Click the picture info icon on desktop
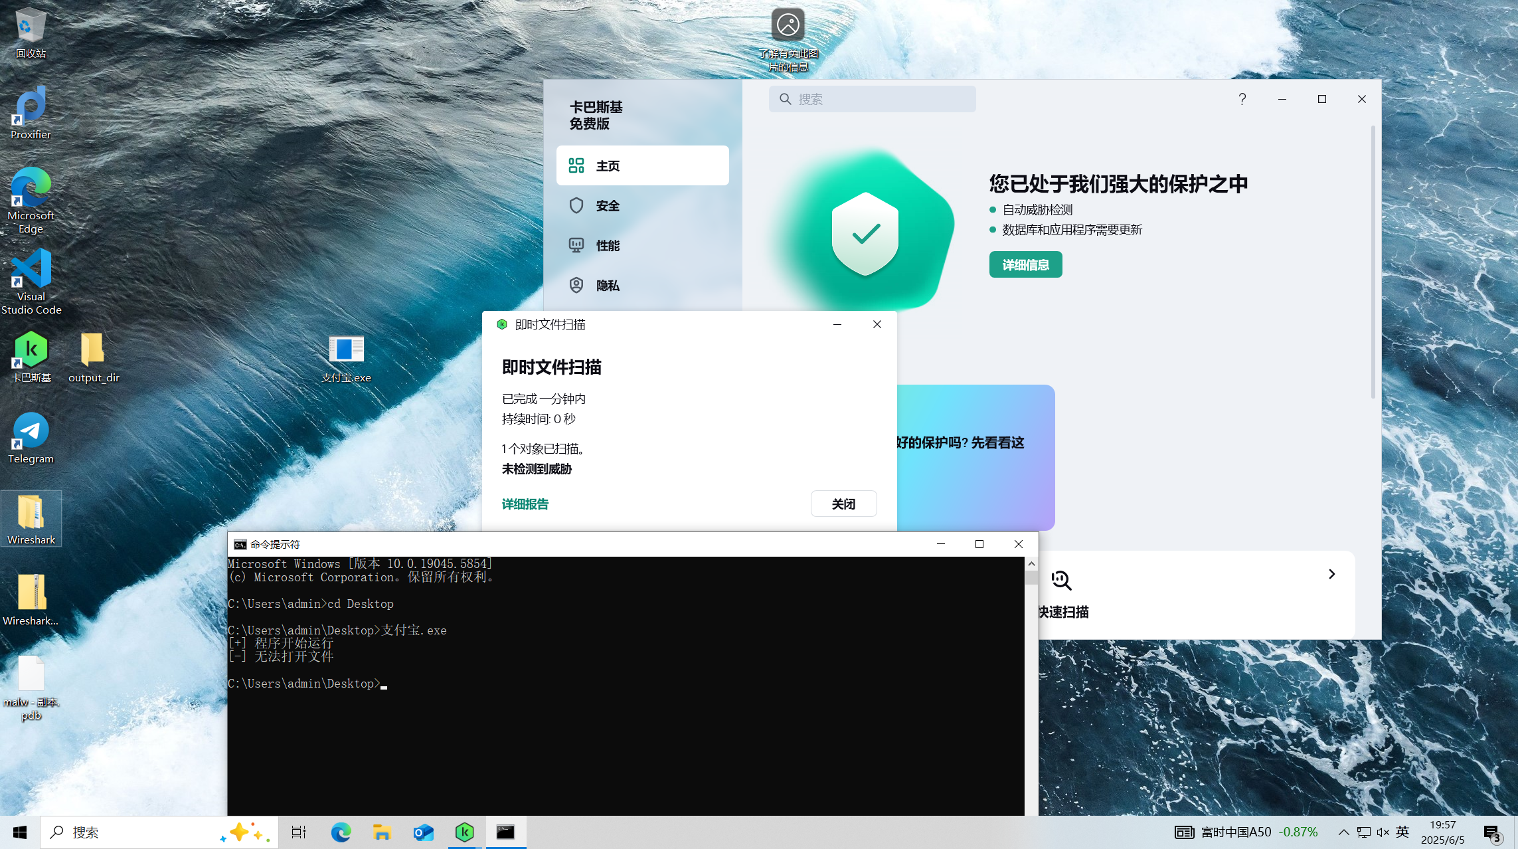 coord(788,40)
